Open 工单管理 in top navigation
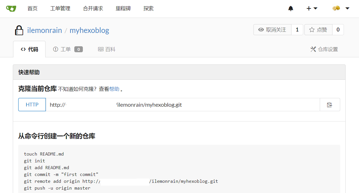The height and width of the screenshot is (193, 359). [60, 9]
